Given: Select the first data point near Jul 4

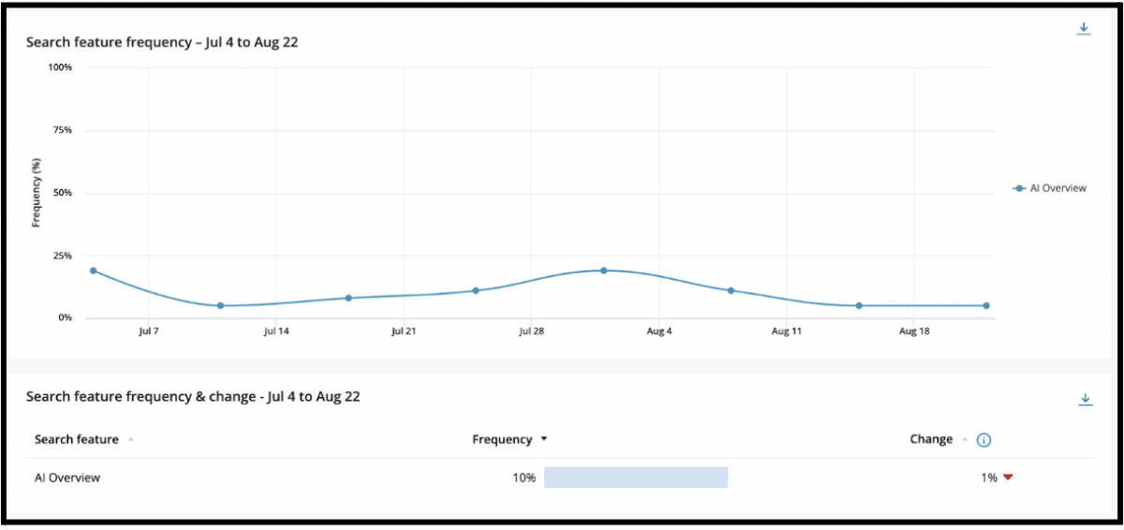Looking at the screenshot, I should pos(93,271).
